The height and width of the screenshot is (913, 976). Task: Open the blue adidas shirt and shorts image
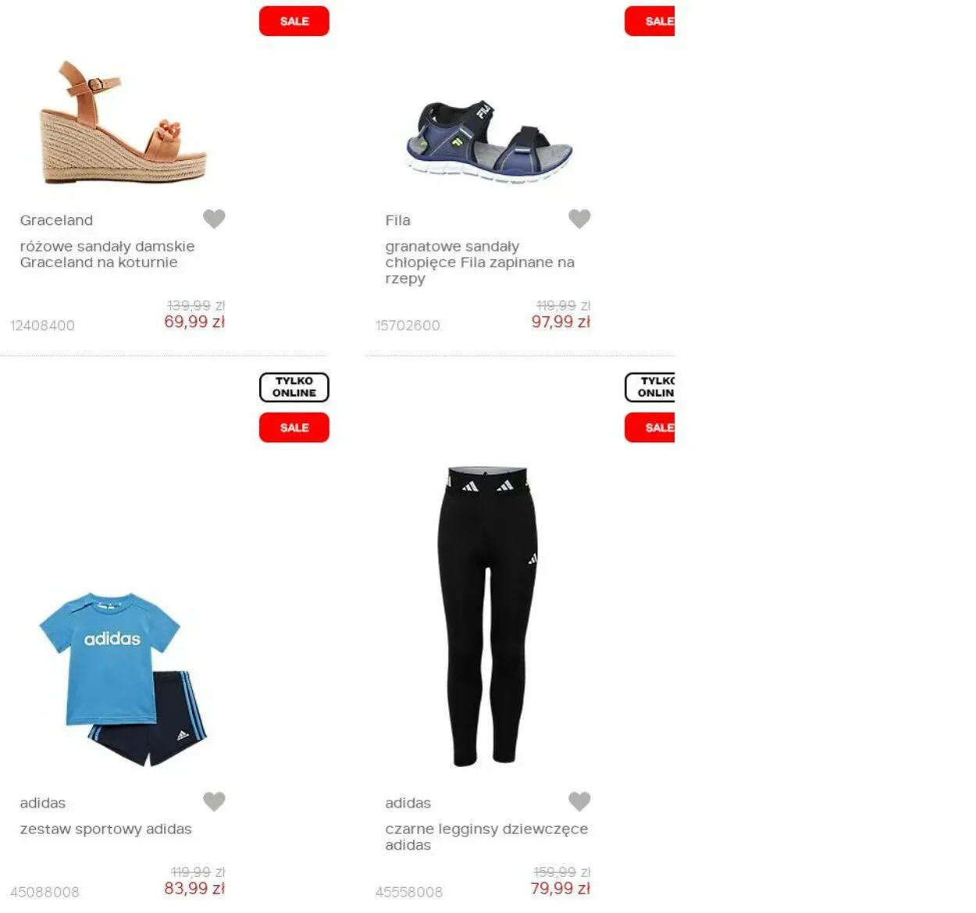(x=123, y=679)
